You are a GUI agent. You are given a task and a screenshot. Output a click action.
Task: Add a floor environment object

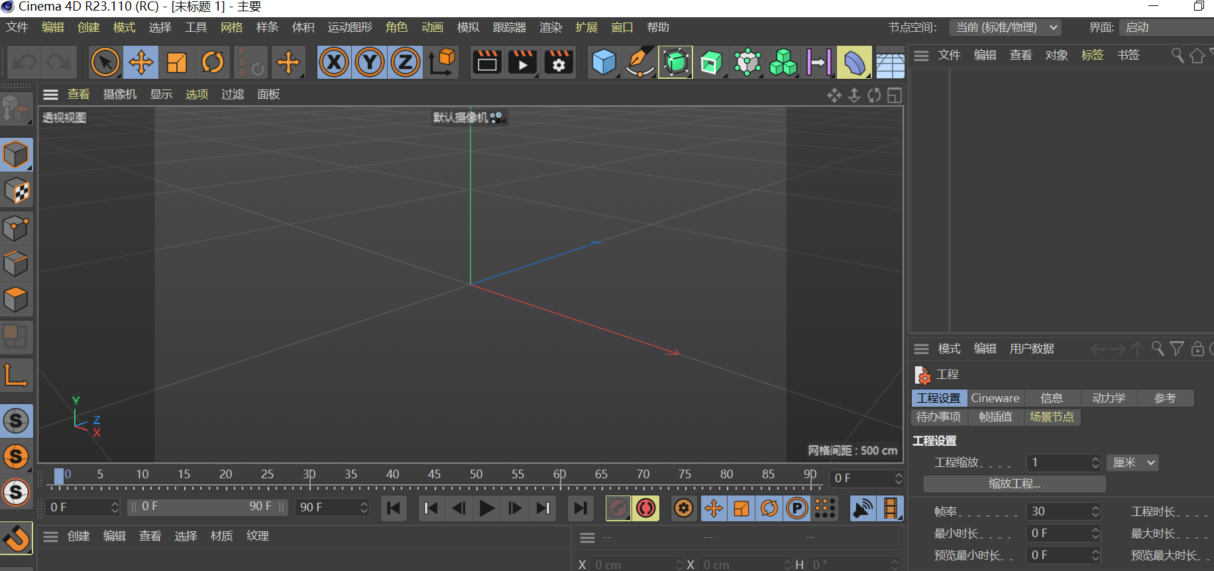(890, 63)
